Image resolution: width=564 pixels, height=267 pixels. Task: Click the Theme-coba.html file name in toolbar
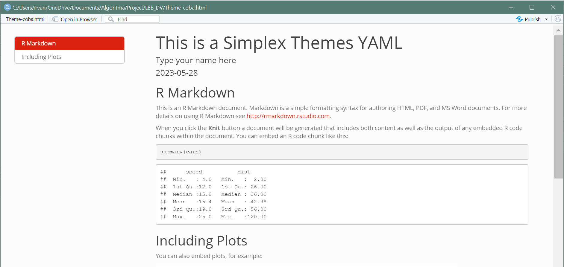25,19
